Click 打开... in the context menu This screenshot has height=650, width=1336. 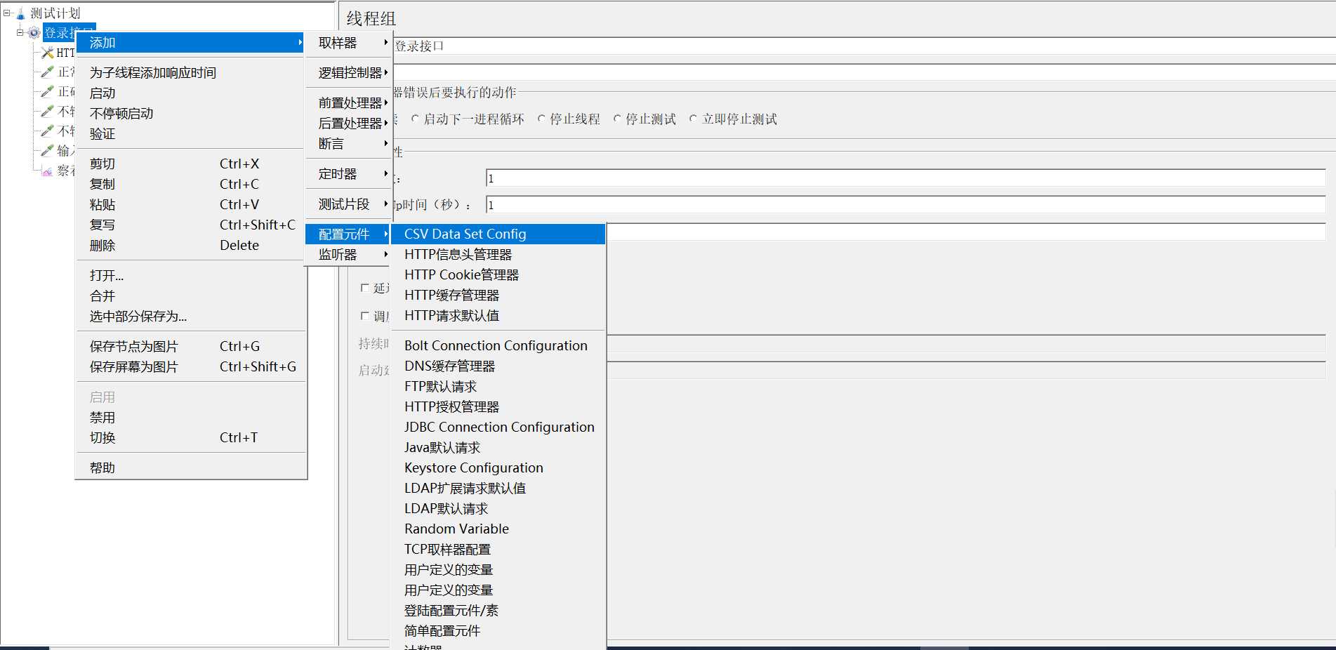190,275
